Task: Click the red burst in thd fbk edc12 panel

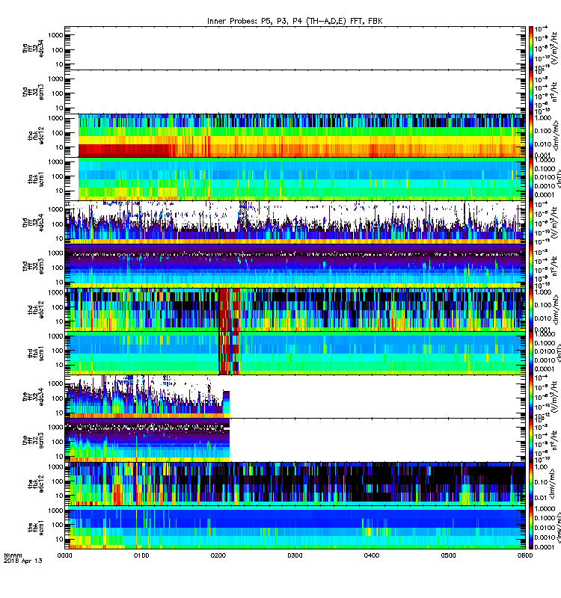Action: pos(230,309)
